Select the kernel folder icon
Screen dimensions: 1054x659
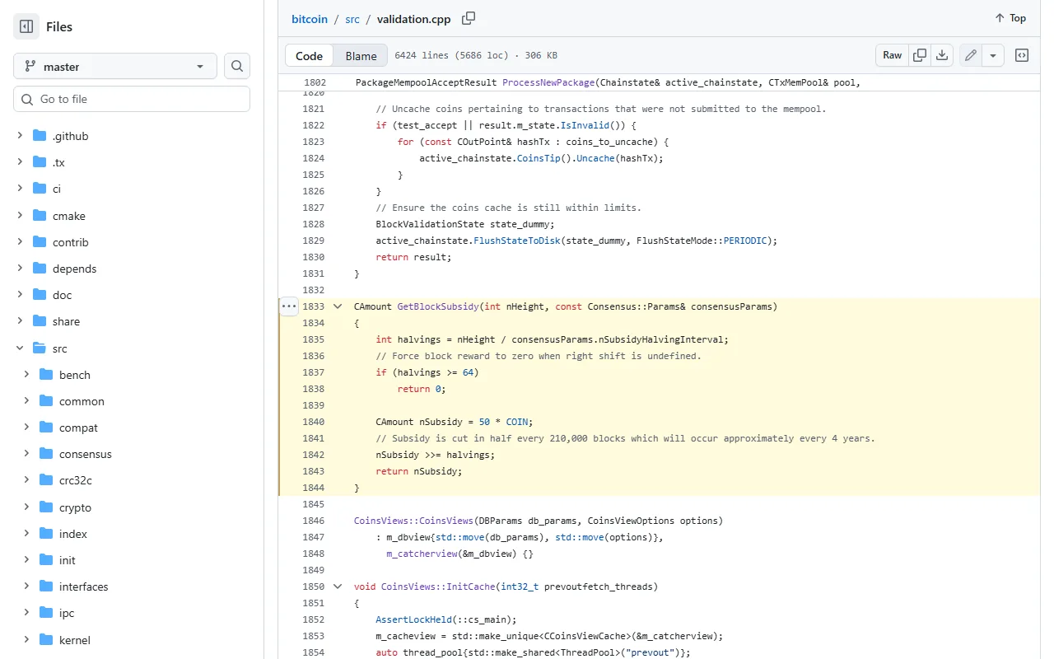45,640
